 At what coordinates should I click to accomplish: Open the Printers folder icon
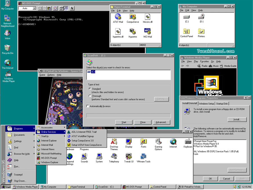pyautogui.click(x=201, y=31)
